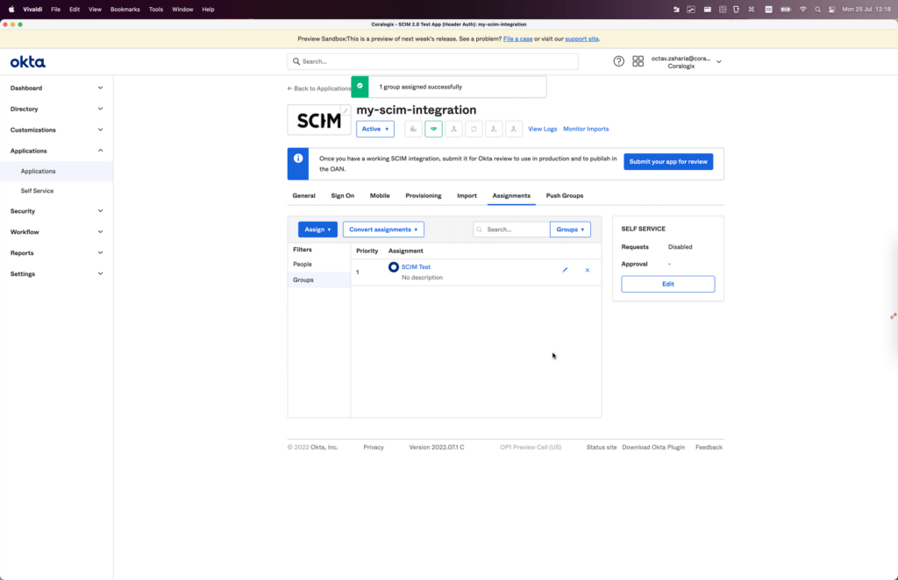Open the View Logs link
Screen dimensions: 898x580
[542, 130]
